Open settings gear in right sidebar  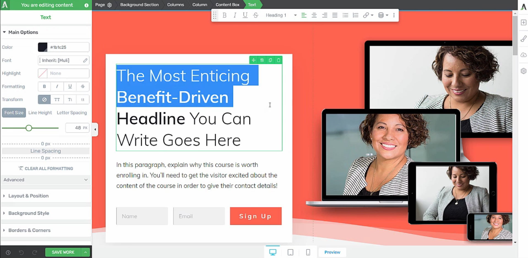click(524, 71)
